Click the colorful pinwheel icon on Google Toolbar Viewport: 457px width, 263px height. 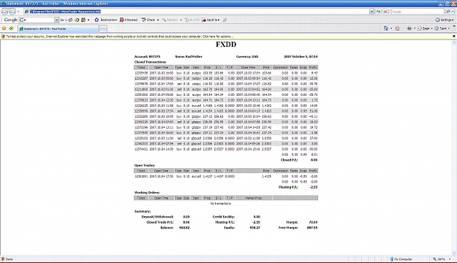coord(77,20)
